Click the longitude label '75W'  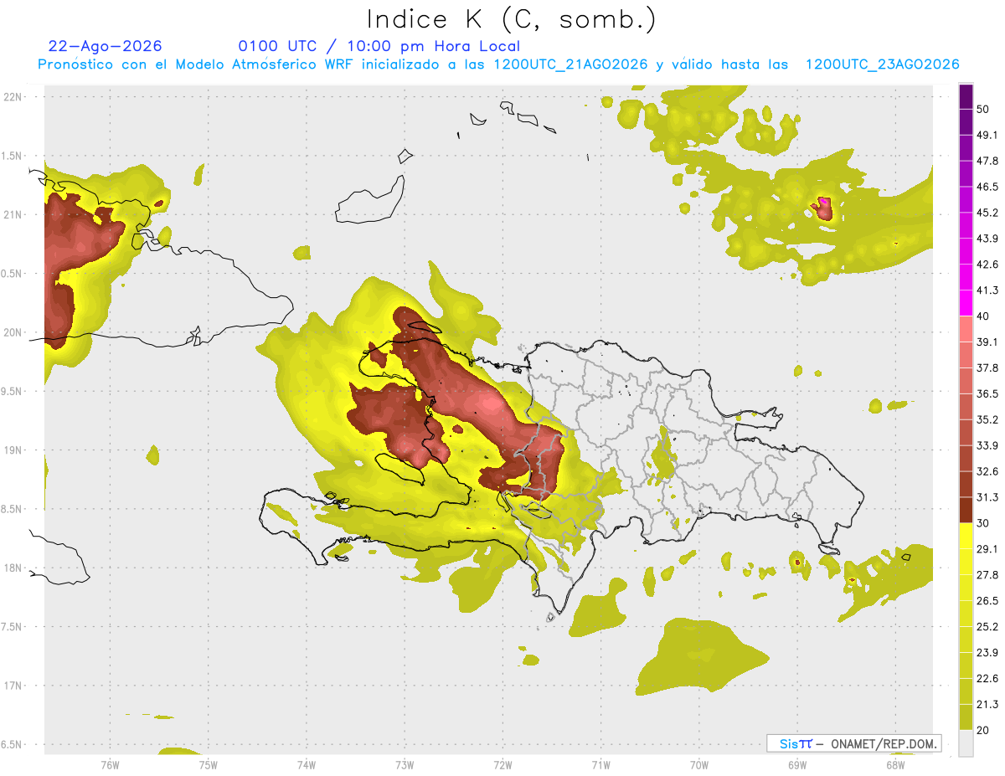click(209, 764)
